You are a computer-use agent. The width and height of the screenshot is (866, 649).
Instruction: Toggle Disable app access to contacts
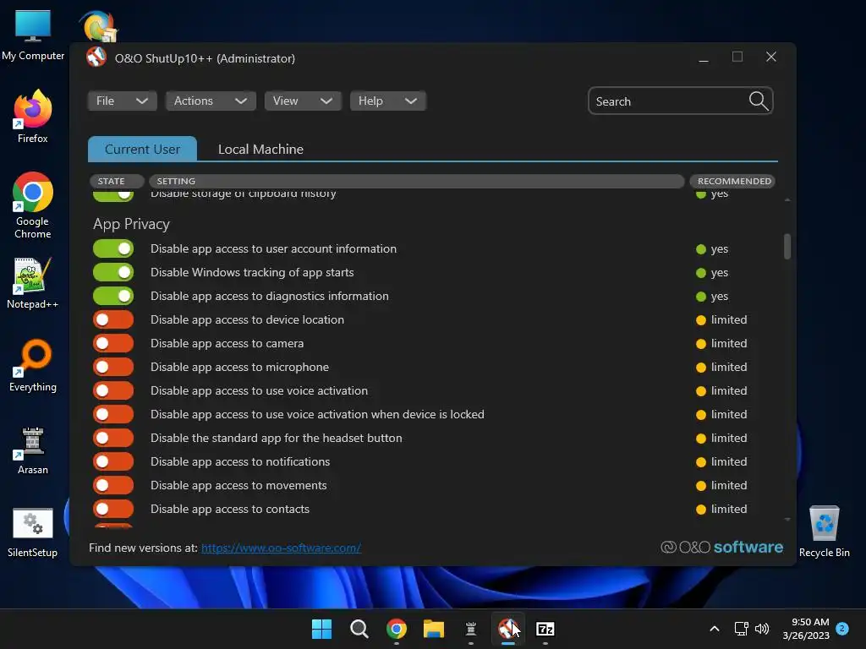click(x=113, y=509)
